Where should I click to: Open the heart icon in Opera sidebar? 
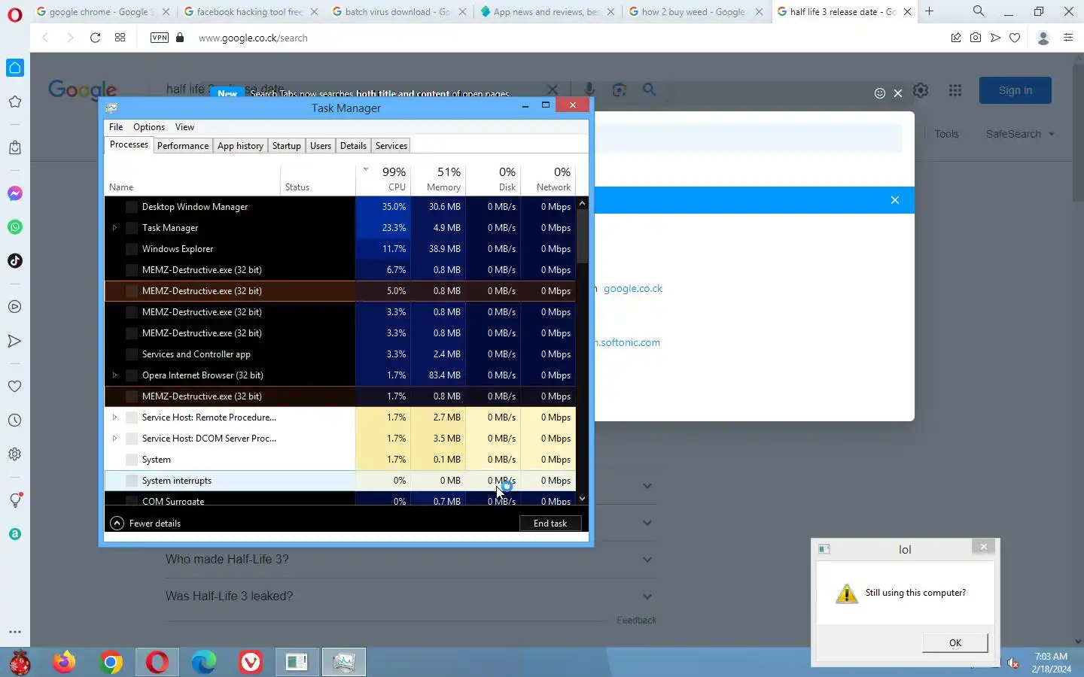15,387
